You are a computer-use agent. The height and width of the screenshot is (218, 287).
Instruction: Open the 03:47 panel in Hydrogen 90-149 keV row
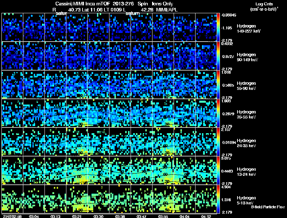[x=141, y=56]
